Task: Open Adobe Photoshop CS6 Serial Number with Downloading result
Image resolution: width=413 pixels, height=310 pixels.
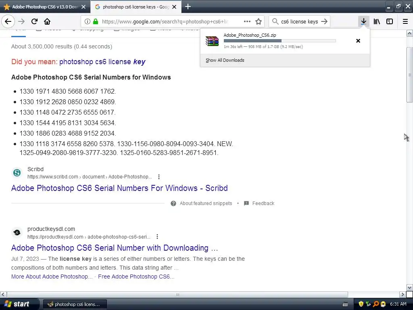Action: coord(115,248)
